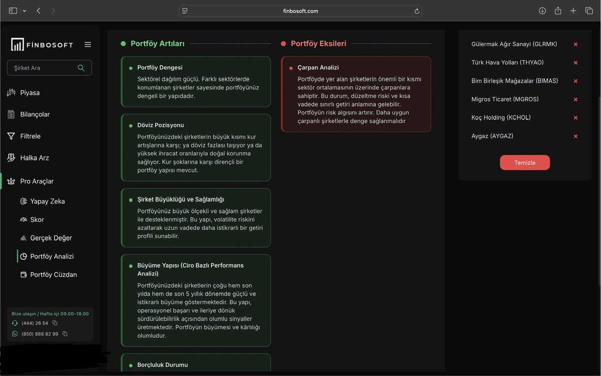
Task: Reload the finbosoft.com page
Action: (417, 11)
